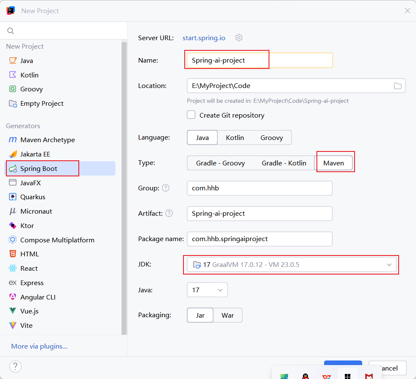Viewport: 416px width, 379px height.
Task: Click the Group input field
Action: coord(259,188)
